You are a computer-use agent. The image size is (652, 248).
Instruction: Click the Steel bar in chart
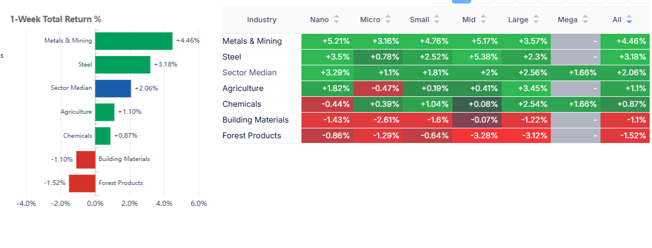point(122,65)
